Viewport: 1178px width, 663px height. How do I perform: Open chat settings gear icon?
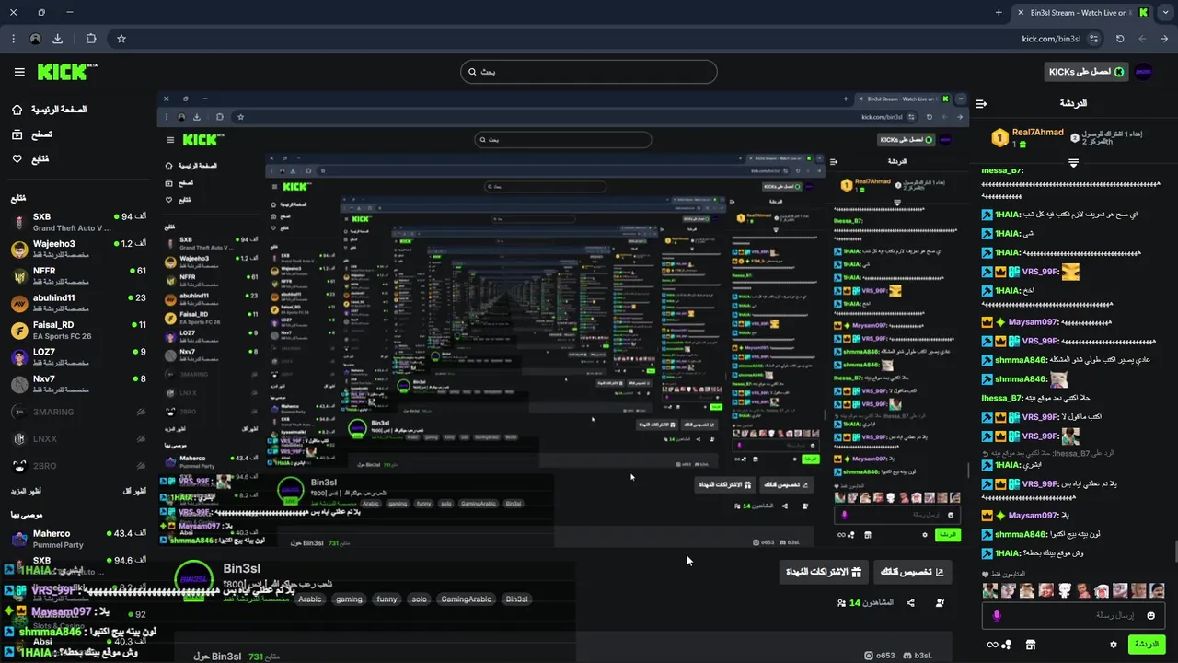(1113, 645)
